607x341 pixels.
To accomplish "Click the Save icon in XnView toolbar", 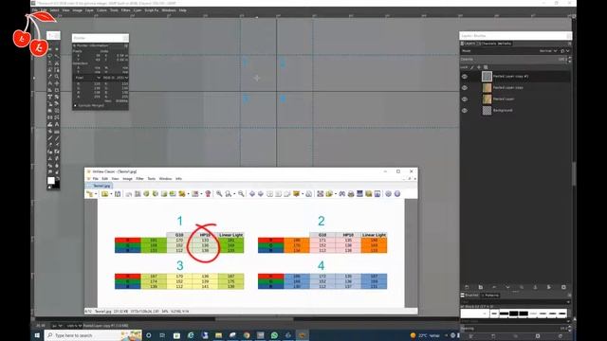I will click(118, 193).
